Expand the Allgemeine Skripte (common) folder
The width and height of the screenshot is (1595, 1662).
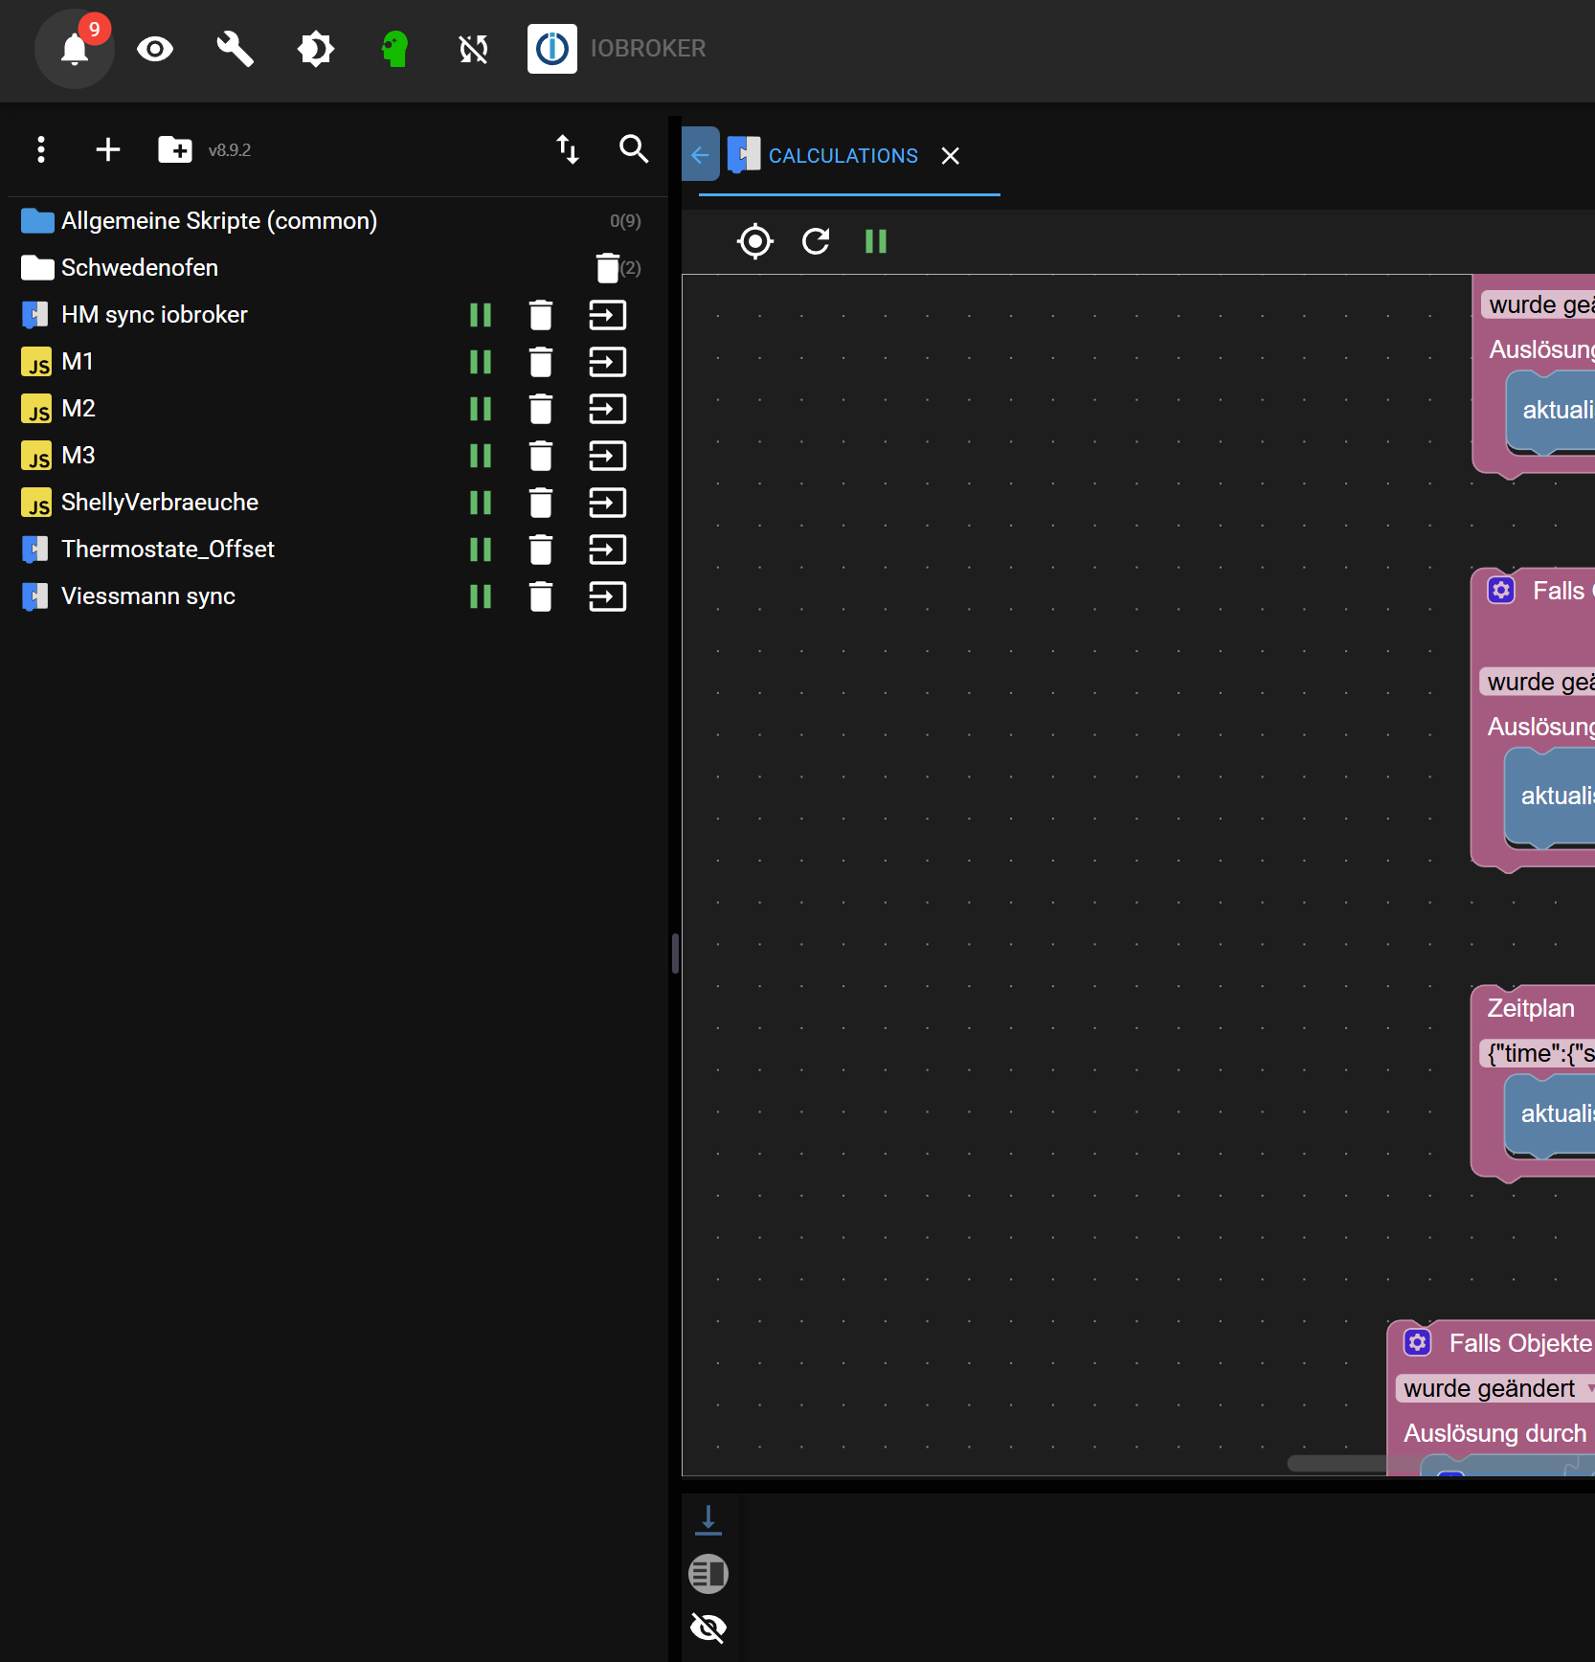coord(218,221)
